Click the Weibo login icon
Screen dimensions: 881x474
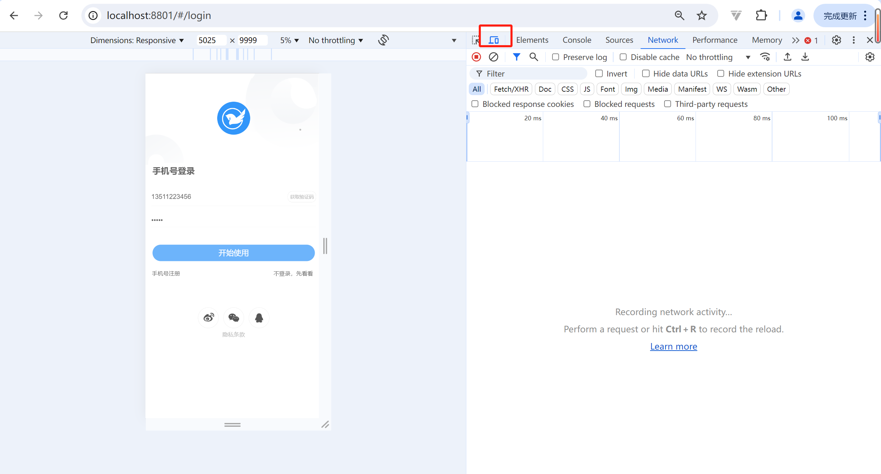pos(209,317)
